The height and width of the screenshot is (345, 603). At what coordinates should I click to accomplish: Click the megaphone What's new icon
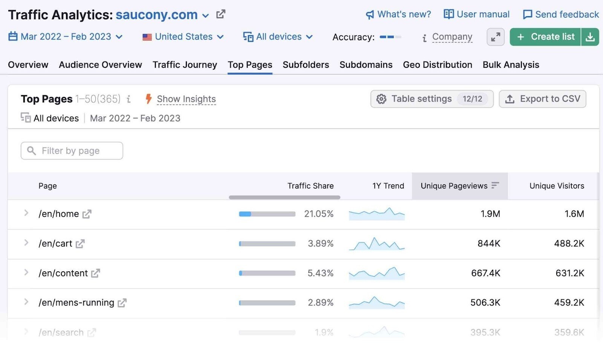click(370, 15)
